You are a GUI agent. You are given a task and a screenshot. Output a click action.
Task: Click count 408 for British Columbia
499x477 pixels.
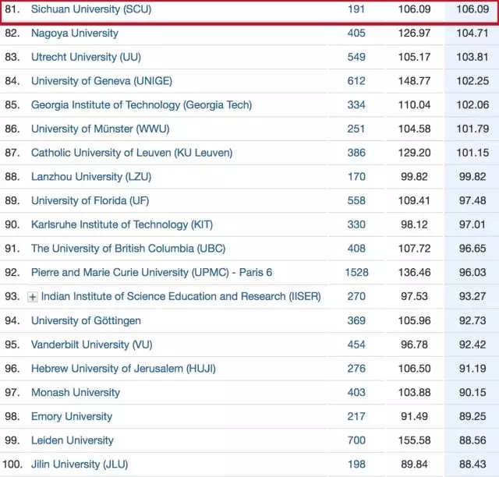[356, 248]
